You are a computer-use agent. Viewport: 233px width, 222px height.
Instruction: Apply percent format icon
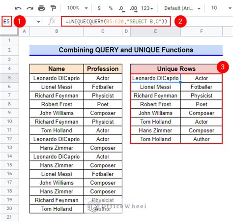111,8
